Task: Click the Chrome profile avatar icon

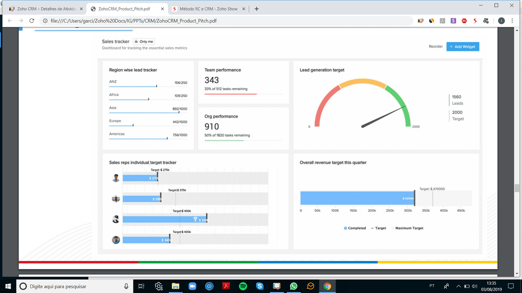Action: (501, 21)
